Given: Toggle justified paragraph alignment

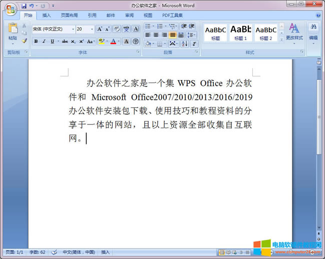Looking at the screenshot, I should [172, 35].
